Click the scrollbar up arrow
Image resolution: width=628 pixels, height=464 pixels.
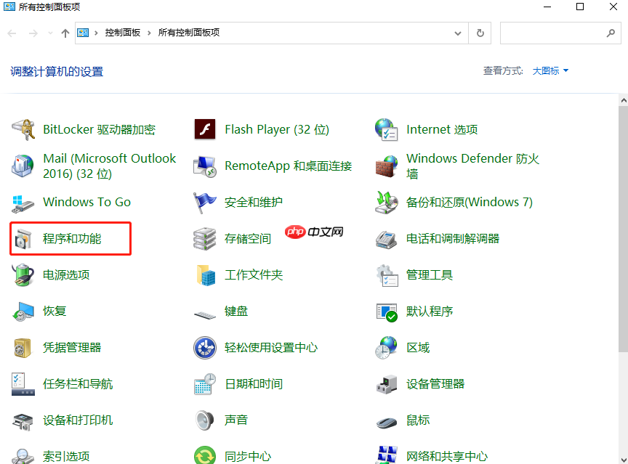(623, 100)
